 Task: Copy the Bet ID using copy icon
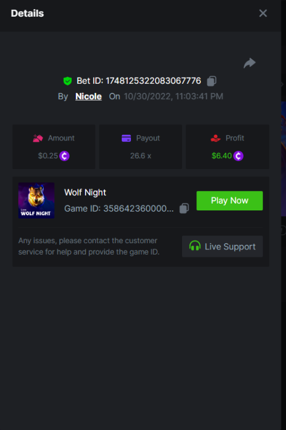point(211,81)
